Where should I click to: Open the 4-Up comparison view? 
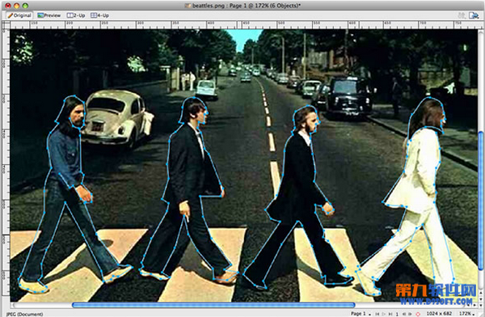99,15
